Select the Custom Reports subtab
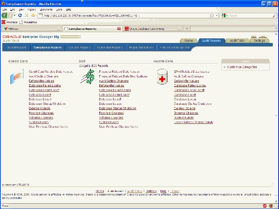This screenshot has width=279, height=209. 79,48
